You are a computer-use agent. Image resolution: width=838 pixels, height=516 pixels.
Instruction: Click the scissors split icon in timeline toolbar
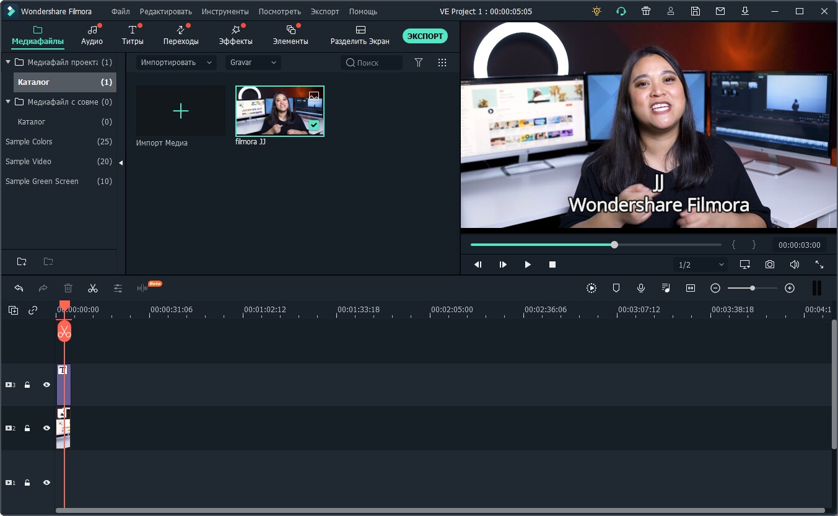93,288
